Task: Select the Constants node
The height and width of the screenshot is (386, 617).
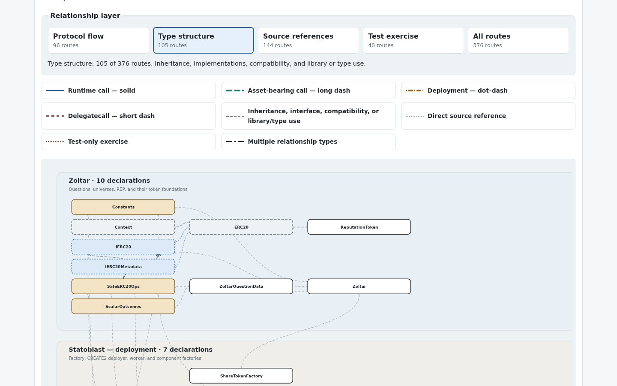Action: [x=123, y=207]
